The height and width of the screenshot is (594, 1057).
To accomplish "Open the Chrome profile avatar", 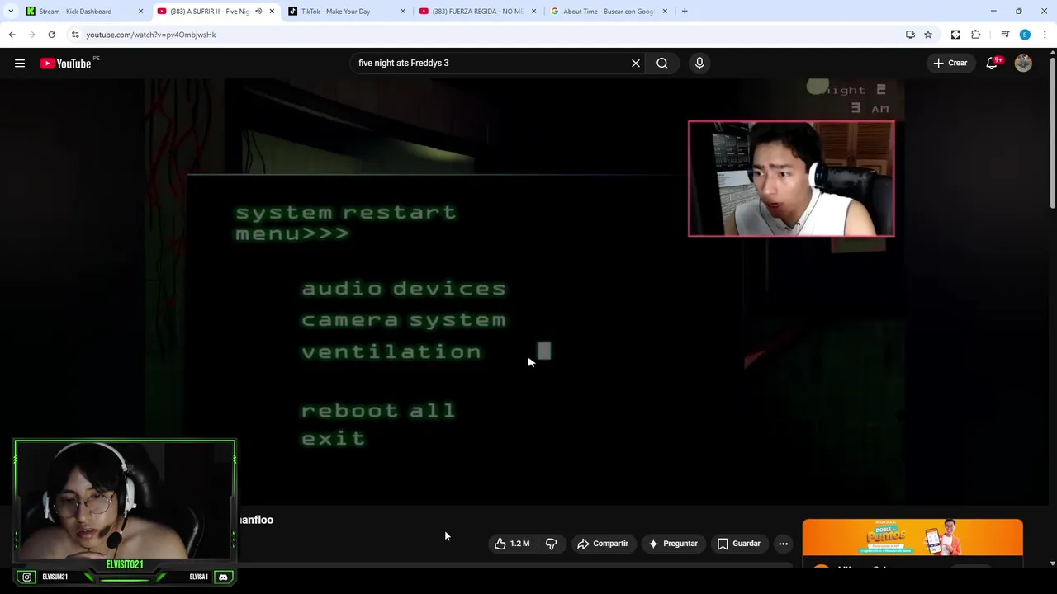I will tap(1025, 35).
